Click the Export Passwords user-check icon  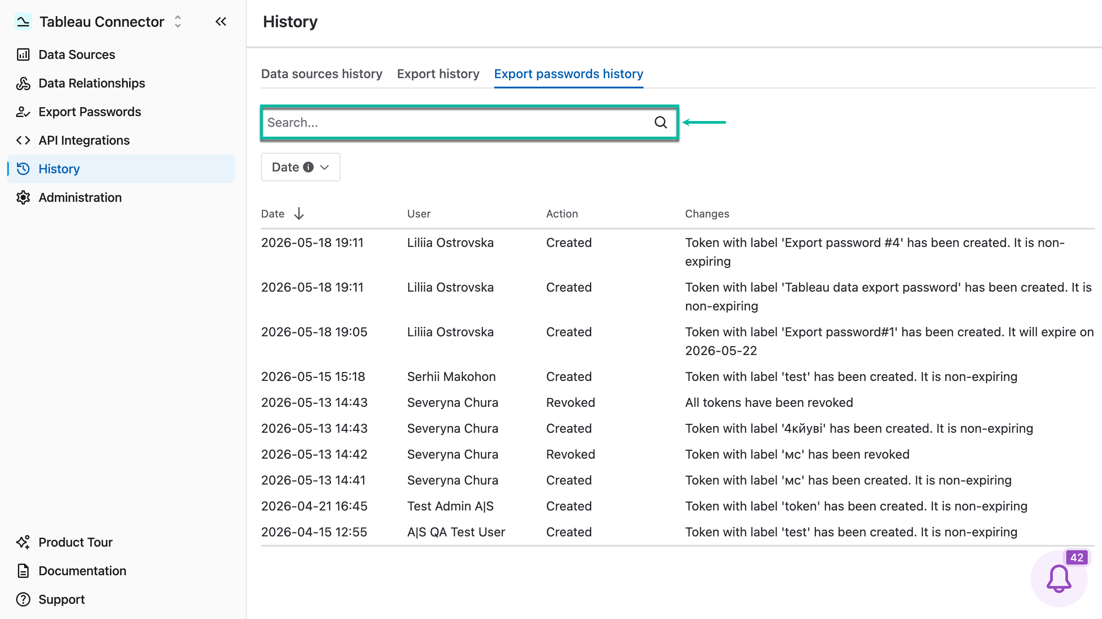point(23,112)
